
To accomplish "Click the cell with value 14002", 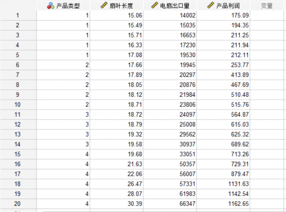I will coord(170,15).
